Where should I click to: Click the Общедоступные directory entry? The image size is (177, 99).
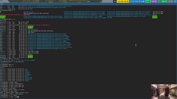[28, 78]
